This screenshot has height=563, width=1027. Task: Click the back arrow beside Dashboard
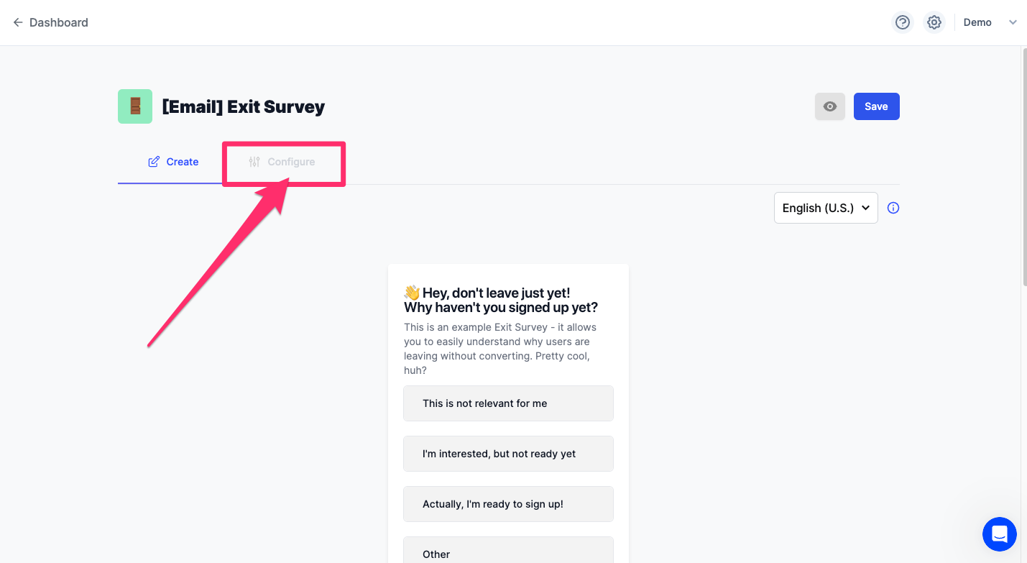click(x=18, y=22)
